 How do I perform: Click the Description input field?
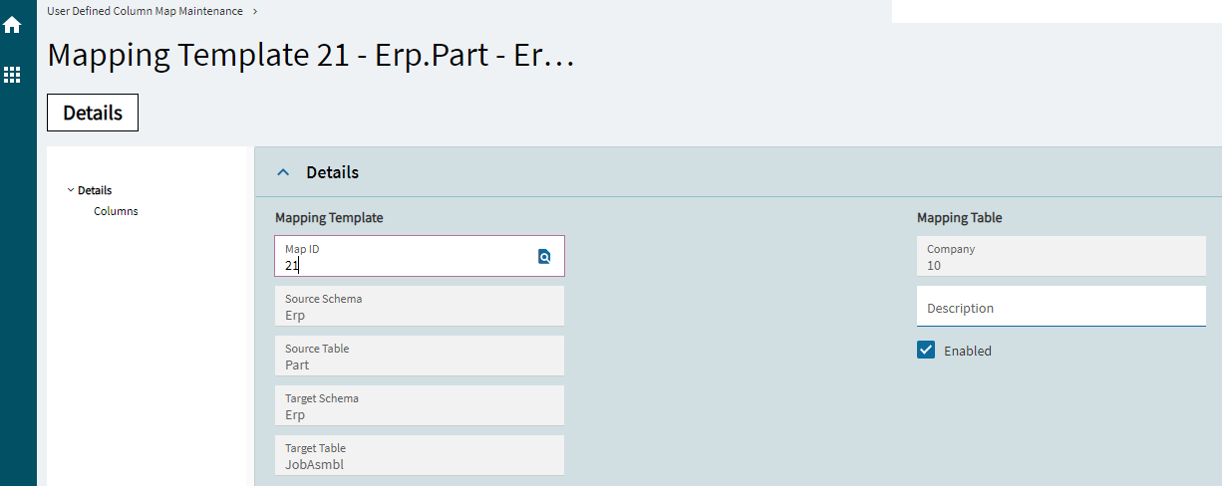coord(1062,307)
